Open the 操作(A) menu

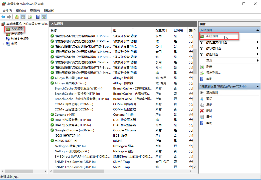point(21,11)
